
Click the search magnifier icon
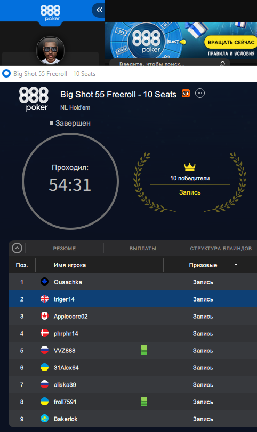pyautogui.click(x=223, y=64)
